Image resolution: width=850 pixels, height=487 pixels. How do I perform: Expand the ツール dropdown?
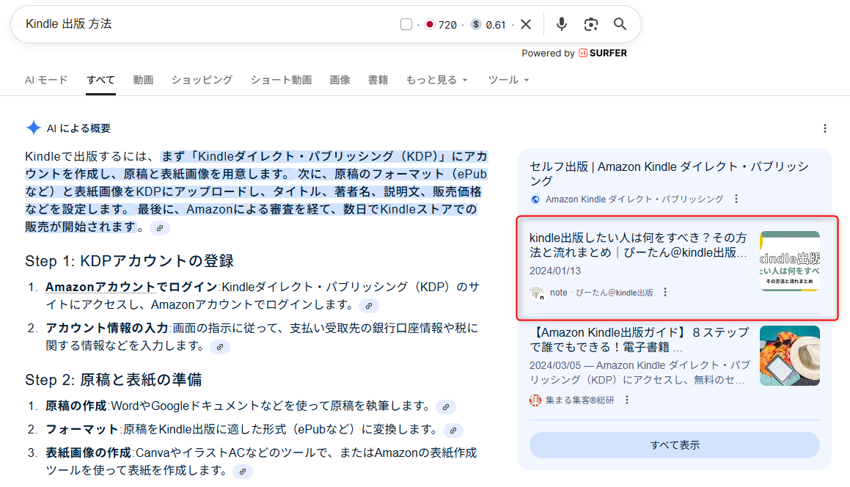pyautogui.click(x=508, y=80)
